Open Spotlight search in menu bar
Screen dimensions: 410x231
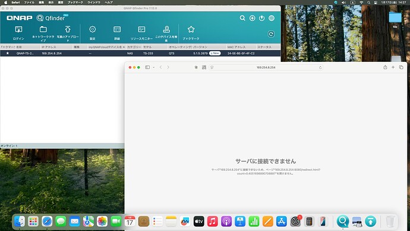(368, 2)
